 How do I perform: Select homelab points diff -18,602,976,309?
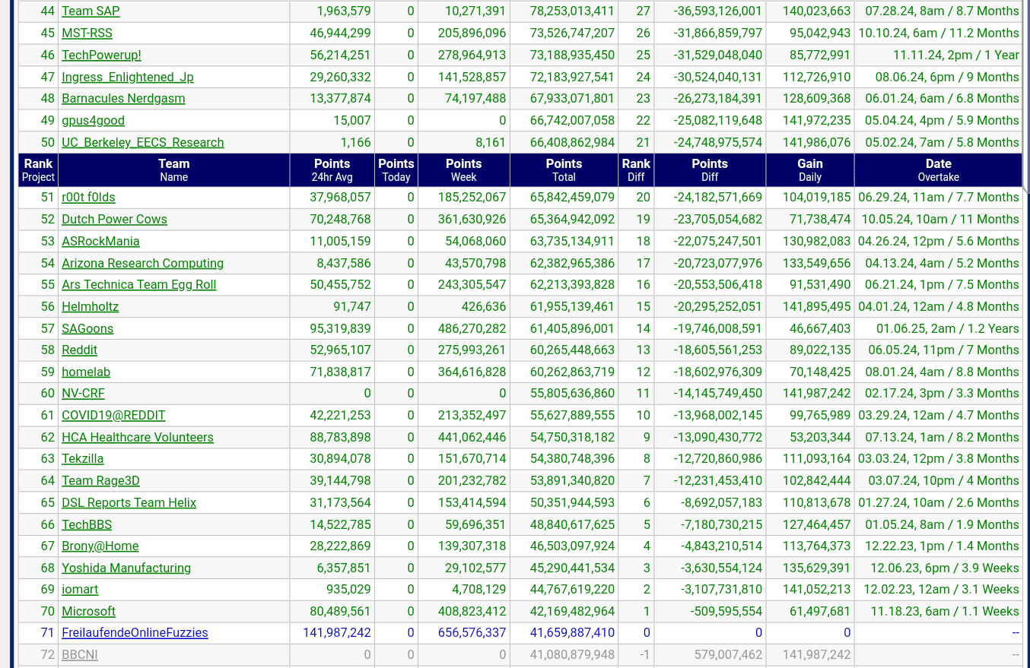[717, 372]
